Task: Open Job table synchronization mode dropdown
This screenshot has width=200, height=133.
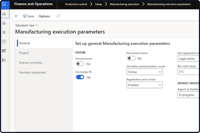Action: pos(145,72)
